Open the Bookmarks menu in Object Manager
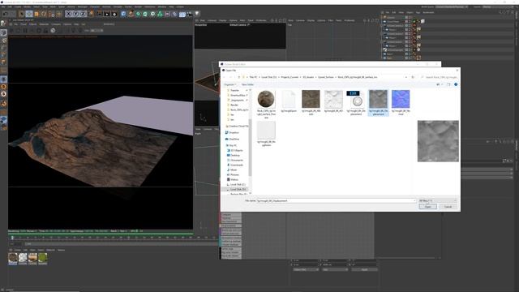 [x=428, y=13]
